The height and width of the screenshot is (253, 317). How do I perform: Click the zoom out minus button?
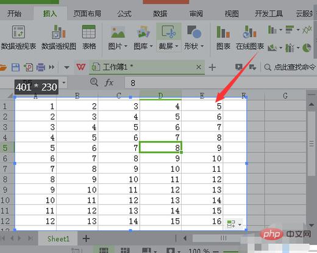pyautogui.click(x=216, y=251)
